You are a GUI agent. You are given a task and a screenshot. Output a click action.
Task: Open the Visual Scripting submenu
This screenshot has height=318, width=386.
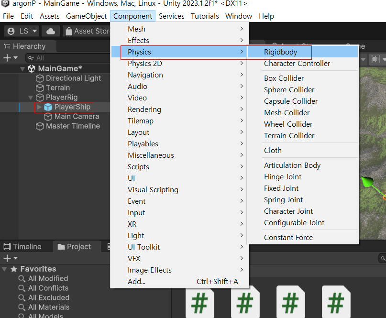coord(180,190)
